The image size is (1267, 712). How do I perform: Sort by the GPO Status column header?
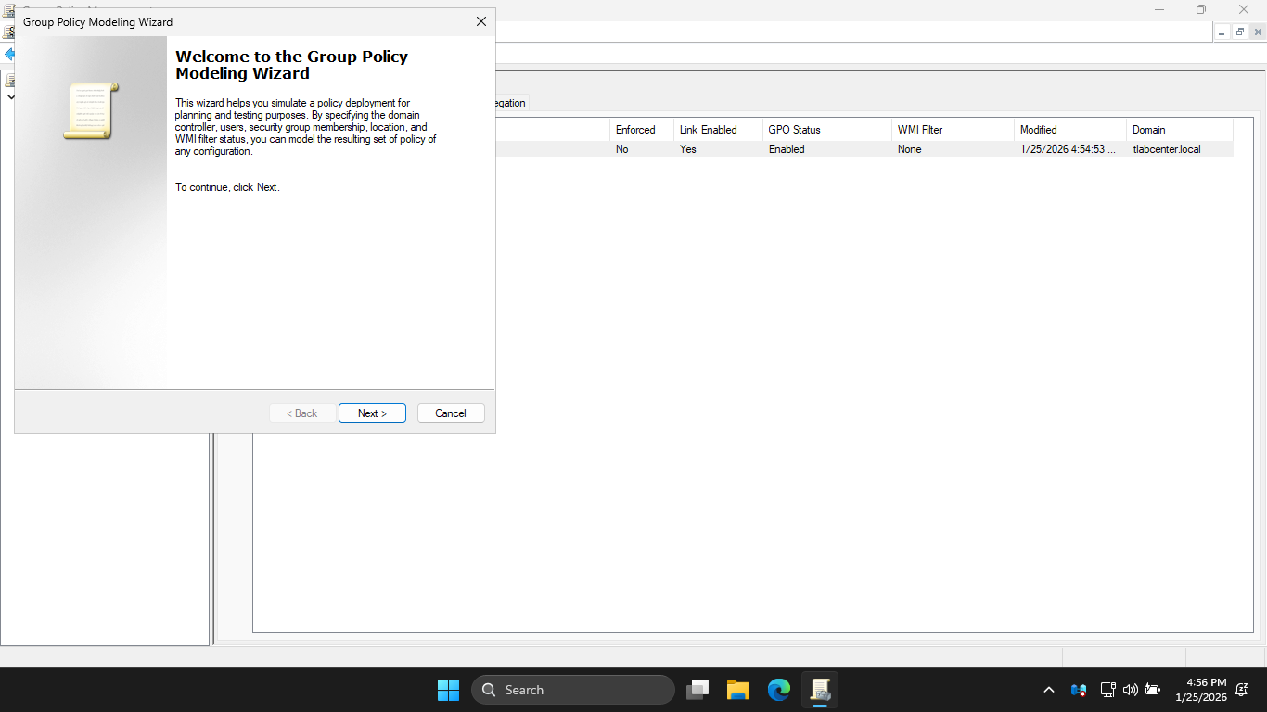(825, 130)
